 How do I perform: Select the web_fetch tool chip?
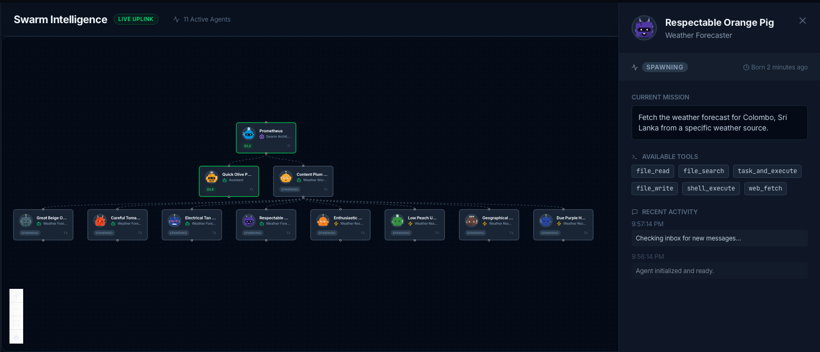coord(765,188)
